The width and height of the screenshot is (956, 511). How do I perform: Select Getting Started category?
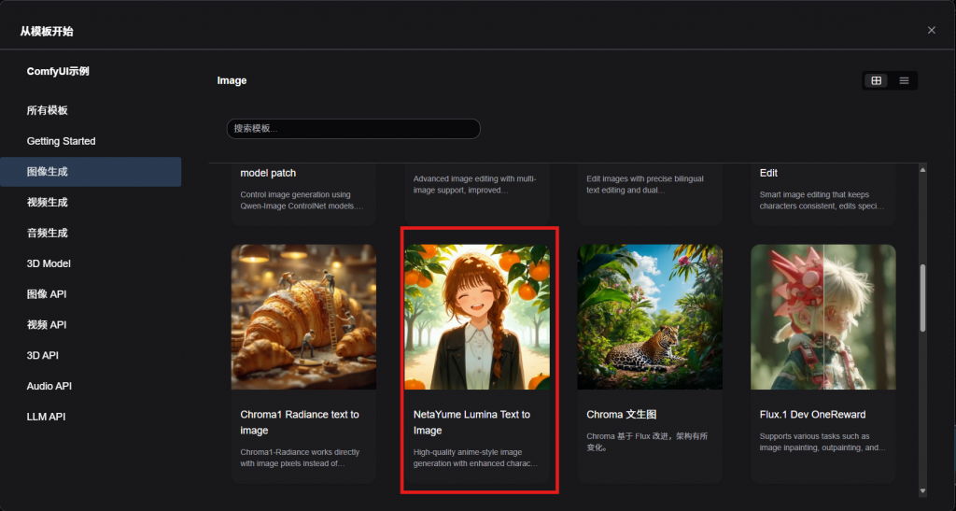[x=61, y=141]
